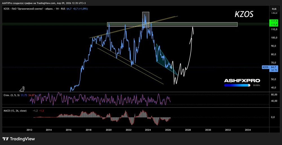Click the 40,00 stochastic scale label
282x145 pixels.
pyautogui.click(x=274, y=101)
